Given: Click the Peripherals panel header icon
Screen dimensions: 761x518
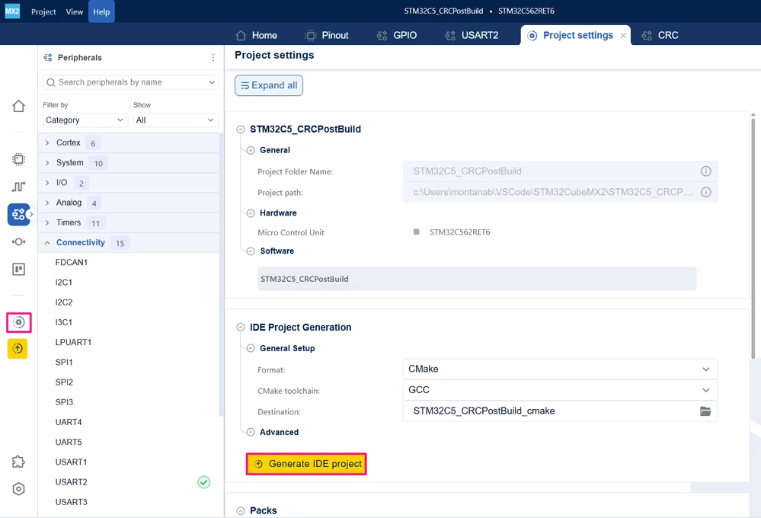Looking at the screenshot, I should pyautogui.click(x=47, y=57).
